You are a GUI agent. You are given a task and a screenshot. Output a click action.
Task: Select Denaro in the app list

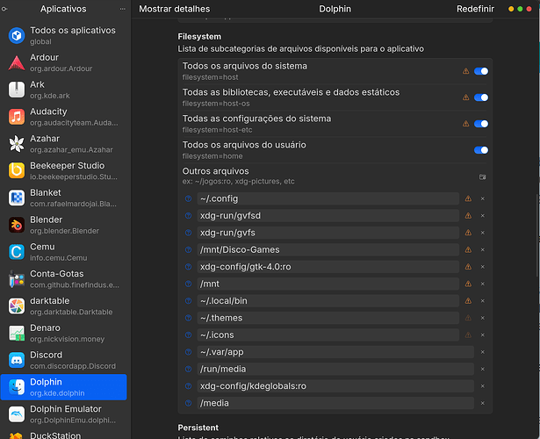(x=64, y=333)
